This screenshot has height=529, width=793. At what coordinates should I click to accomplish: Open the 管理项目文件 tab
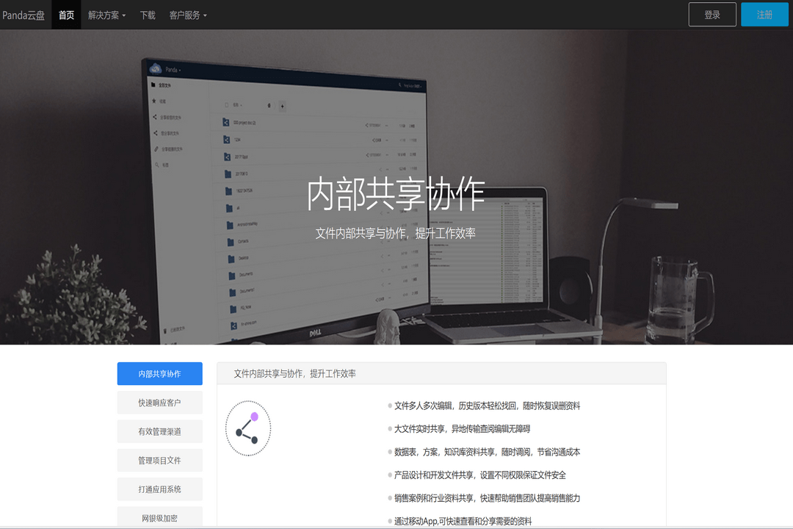(159, 460)
